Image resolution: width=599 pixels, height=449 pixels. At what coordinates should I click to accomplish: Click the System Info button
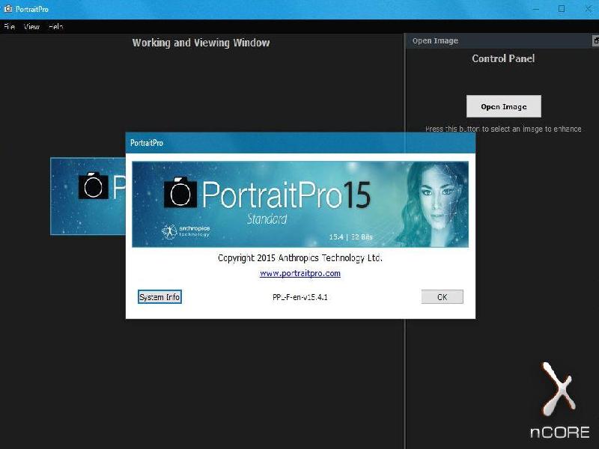pos(159,297)
